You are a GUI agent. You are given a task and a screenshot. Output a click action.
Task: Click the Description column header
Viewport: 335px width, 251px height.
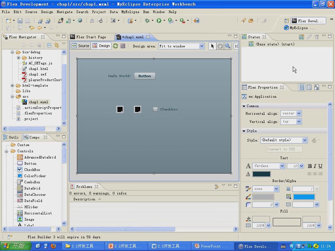point(84,199)
